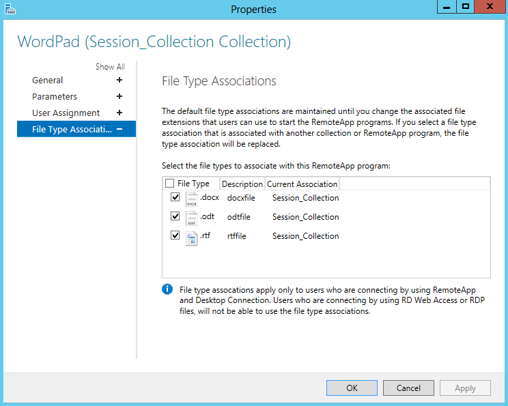The width and height of the screenshot is (508, 406).
Task: Sort by the Description column header
Action: coord(242,184)
